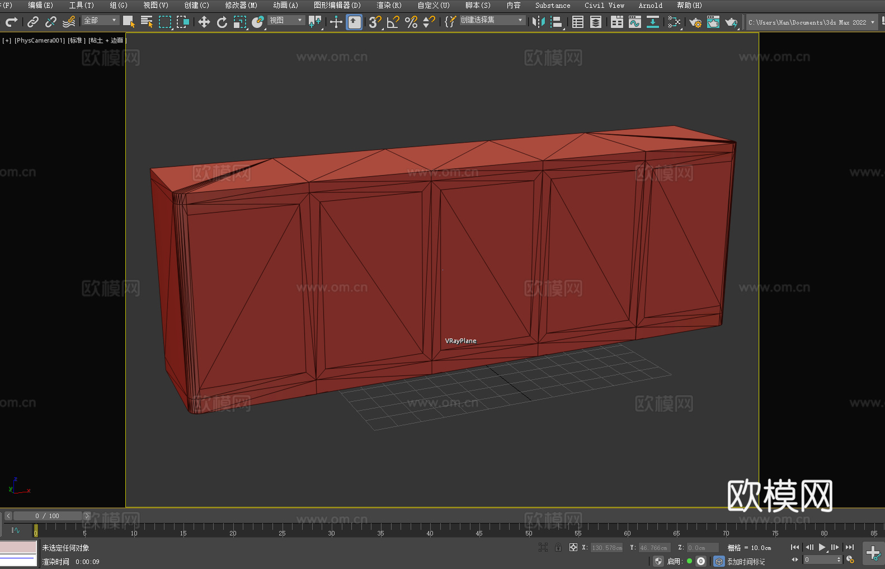
Task: Go to start of animation
Action: [x=795, y=547]
